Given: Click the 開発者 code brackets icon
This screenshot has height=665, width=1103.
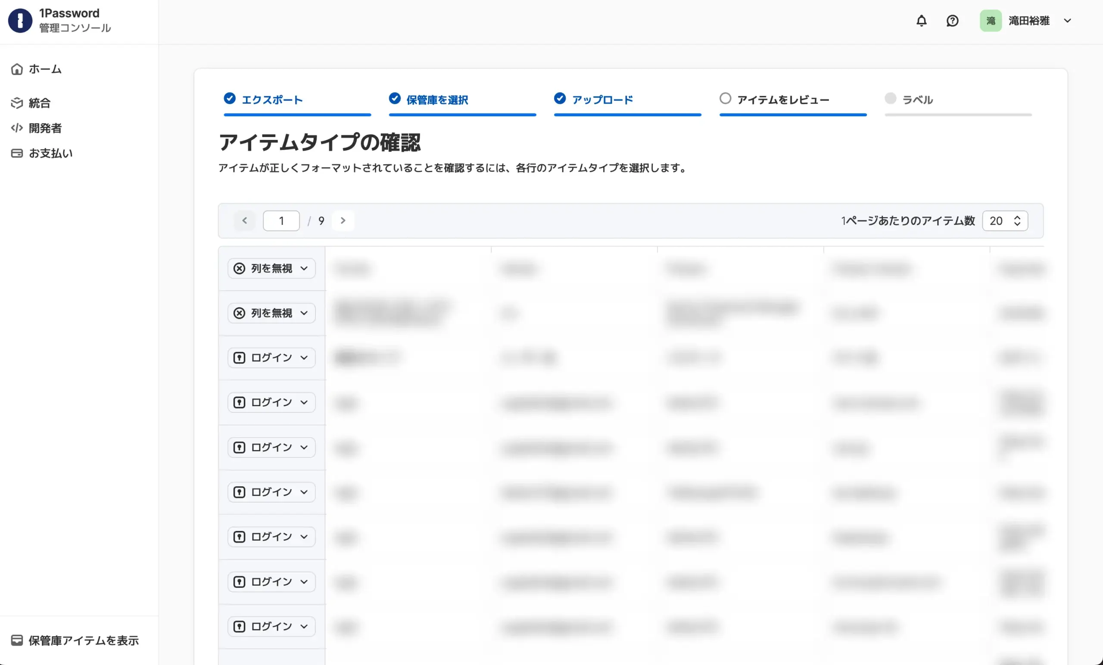Looking at the screenshot, I should tap(17, 128).
